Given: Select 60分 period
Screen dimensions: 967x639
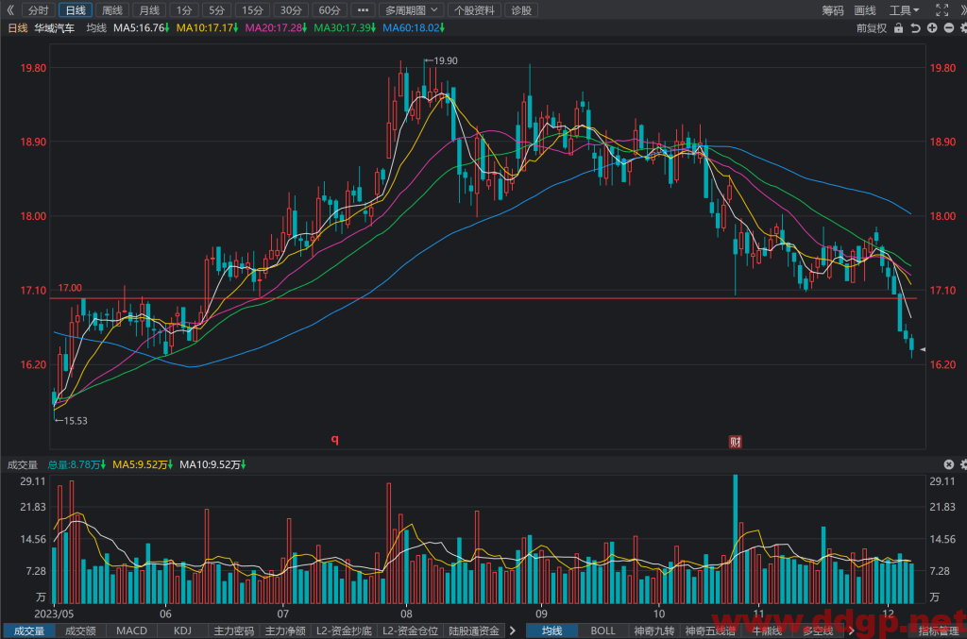Looking at the screenshot, I should pyautogui.click(x=330, y=10).
